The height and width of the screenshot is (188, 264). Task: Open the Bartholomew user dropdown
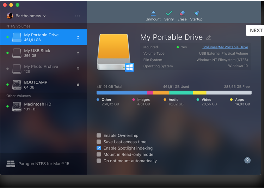coord(30,16)
